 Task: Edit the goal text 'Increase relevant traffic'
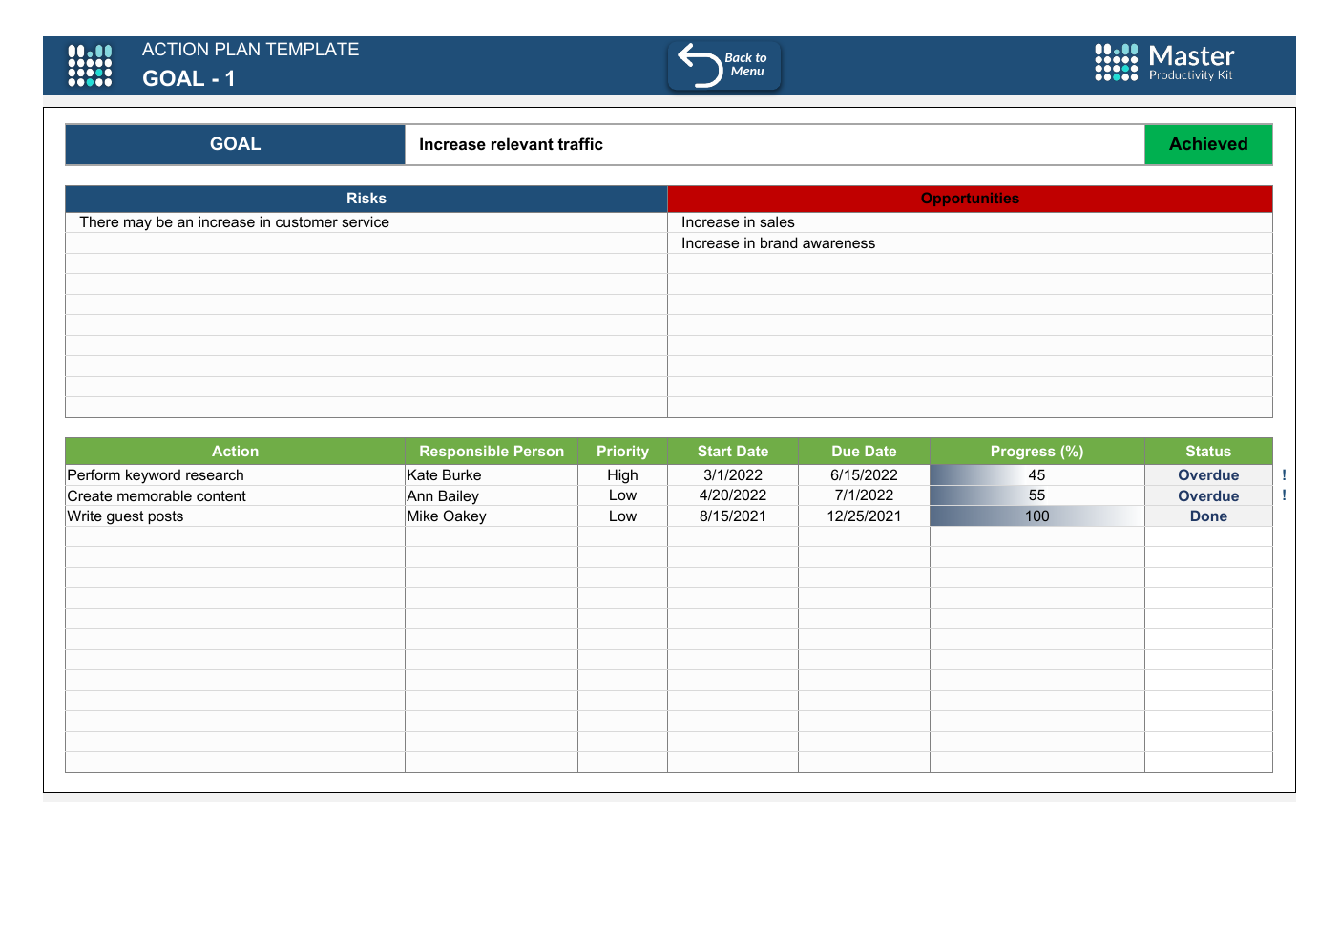[x=775, y=144]
